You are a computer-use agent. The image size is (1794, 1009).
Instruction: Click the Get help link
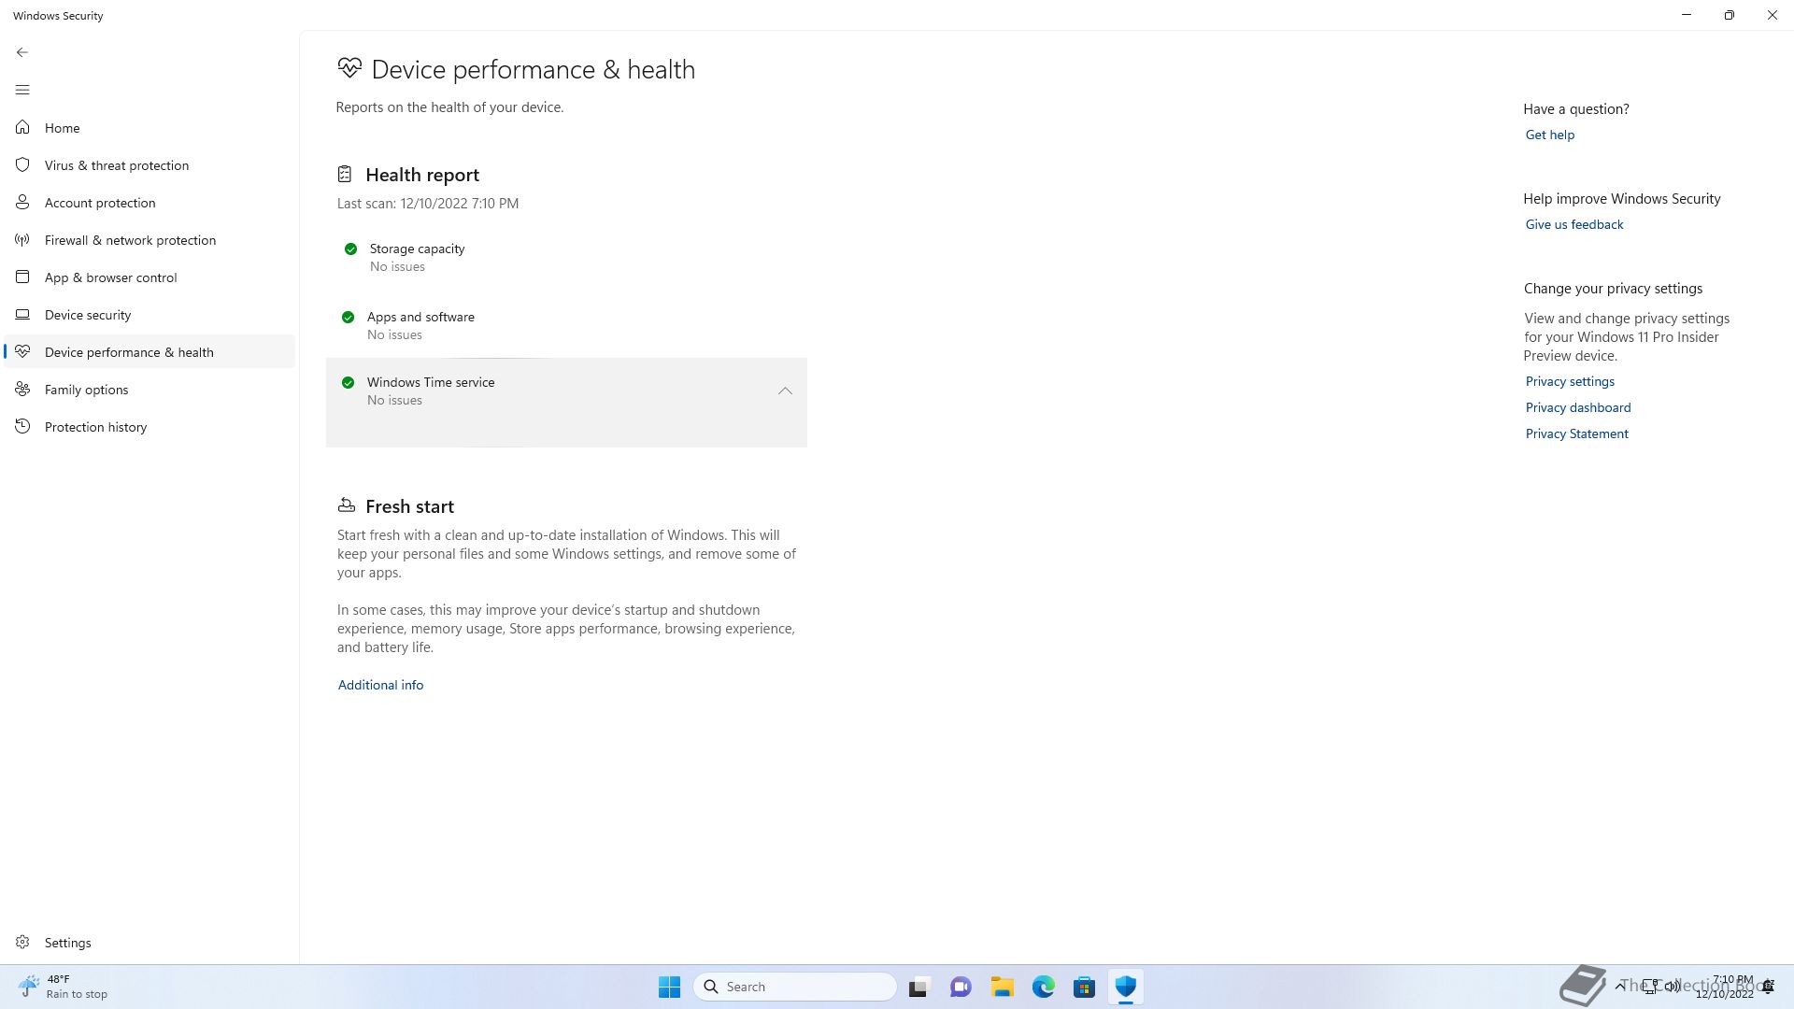point(1549,135)
